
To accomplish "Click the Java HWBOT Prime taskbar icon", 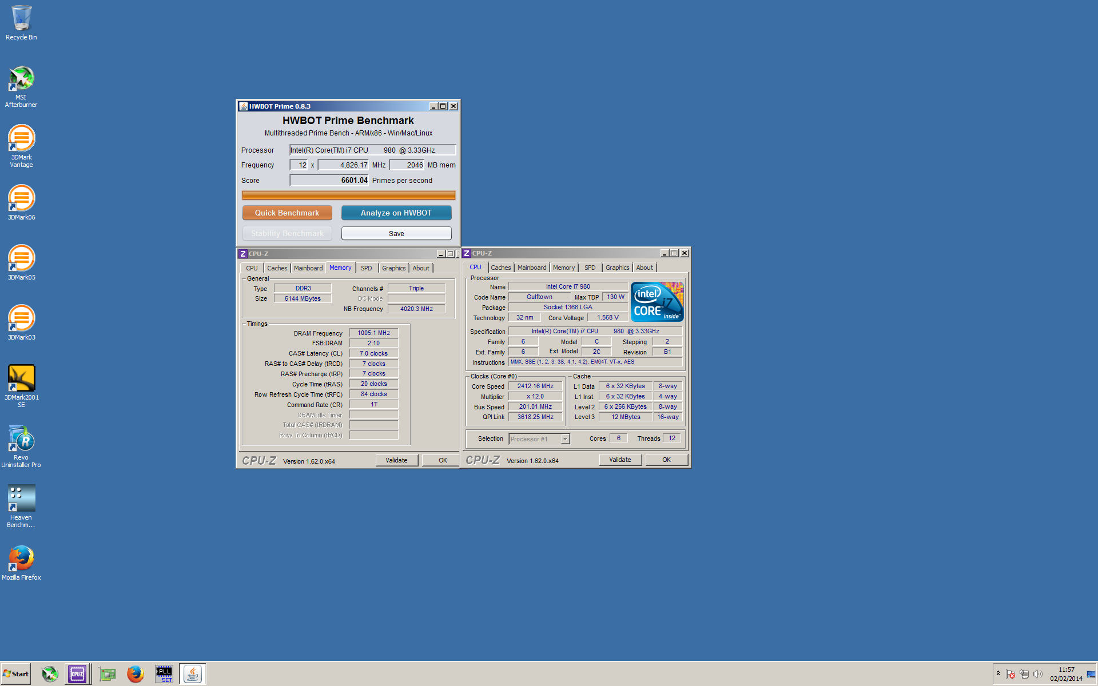I will [x=193, y=674].
